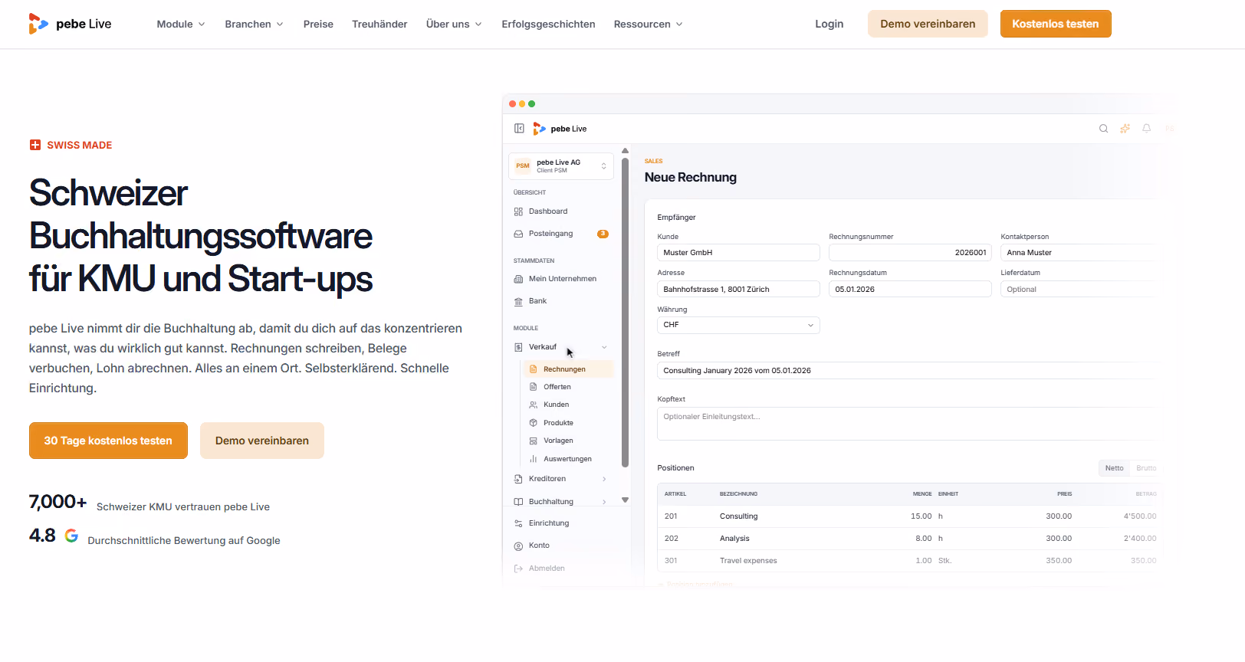Click the Kunde field Muster GmbH
1245x662 pixels.
coord(738,253)
